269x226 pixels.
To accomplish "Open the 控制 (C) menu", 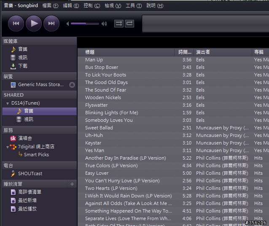I will pos(91,5).
